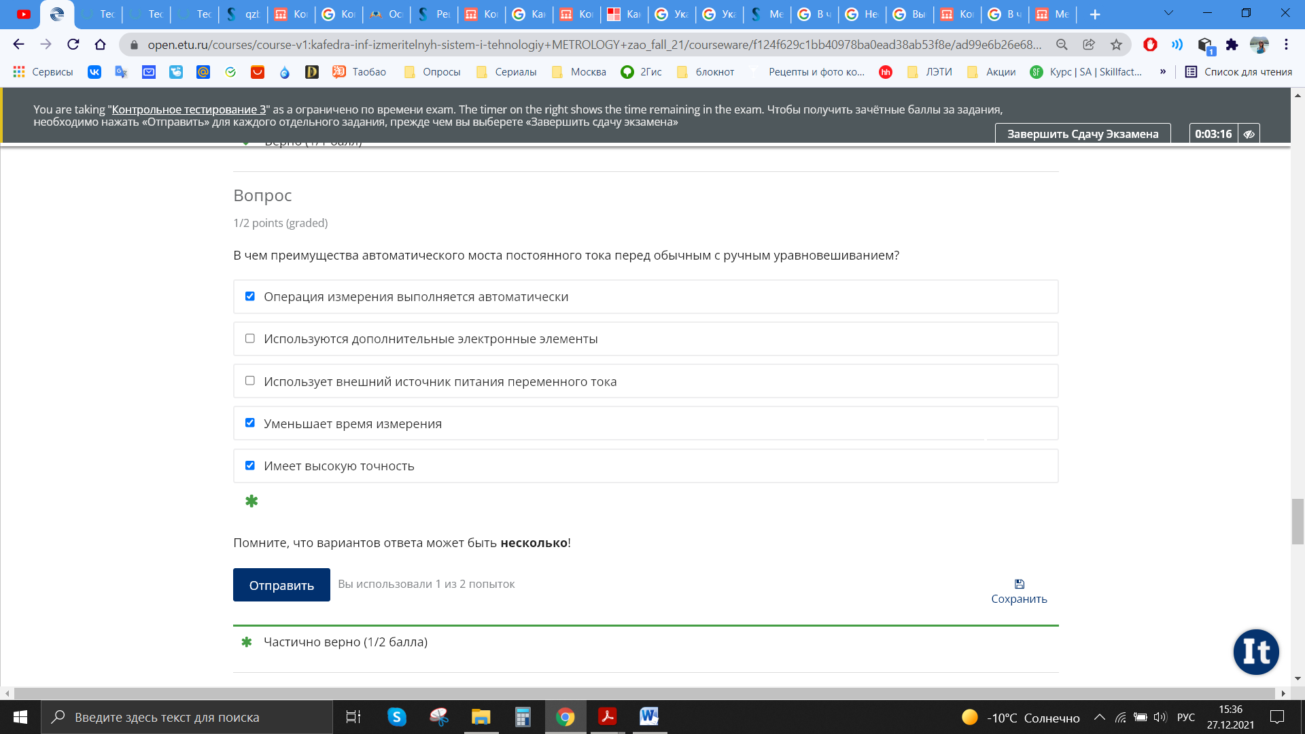Image resolution: width=1305 pixels, height=734 pixels.
Task: Open 2Гис bookmark
Action: click(642, 72)
